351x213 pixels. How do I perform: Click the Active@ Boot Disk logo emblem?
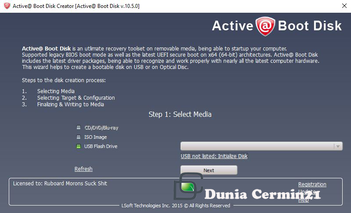[265, 26]
